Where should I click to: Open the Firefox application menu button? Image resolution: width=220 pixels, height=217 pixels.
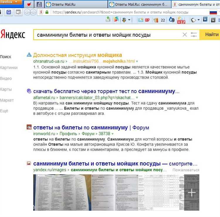click(x=11, y=2)
